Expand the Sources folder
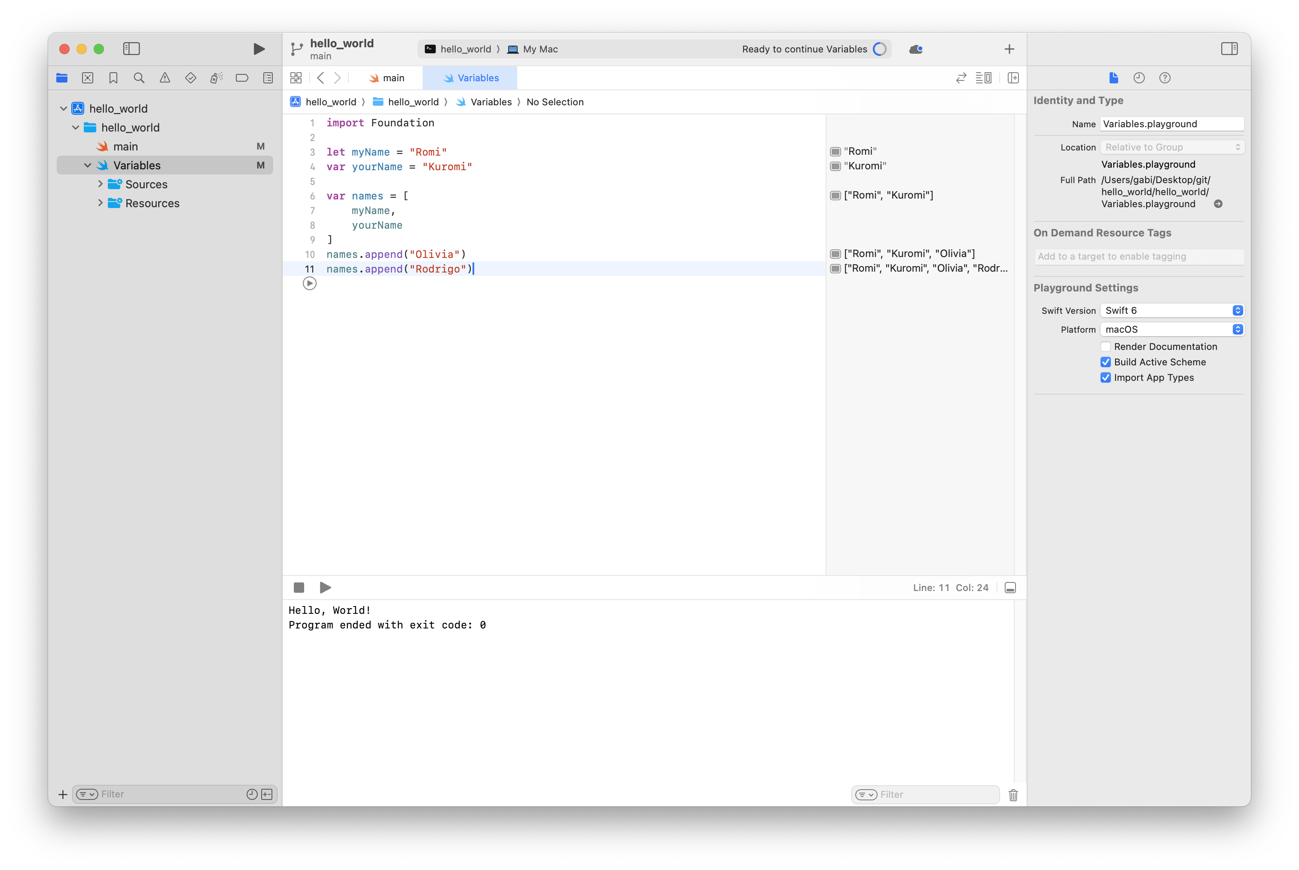Screen dimensions: 1299x870 coord(101,184)
